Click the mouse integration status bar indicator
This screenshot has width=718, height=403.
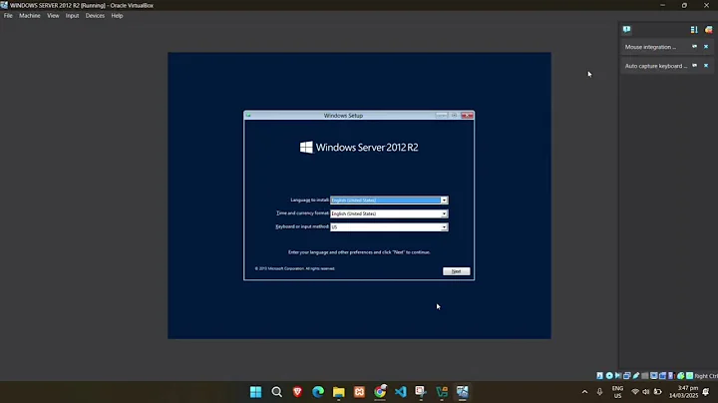click(x=681, y=375)
